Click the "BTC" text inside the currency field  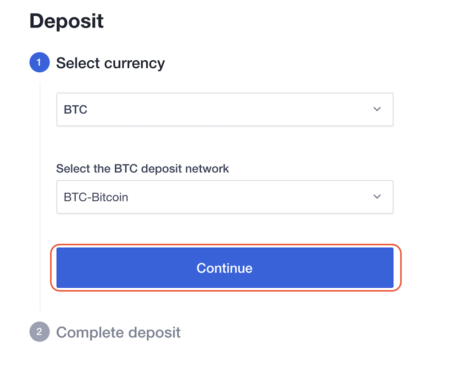76,110
